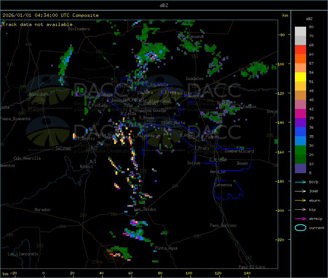Select the light orange 54-57 dBZ swatch
Image resolution: width=328 pixels, height=278 pixels.
(300, 68)
